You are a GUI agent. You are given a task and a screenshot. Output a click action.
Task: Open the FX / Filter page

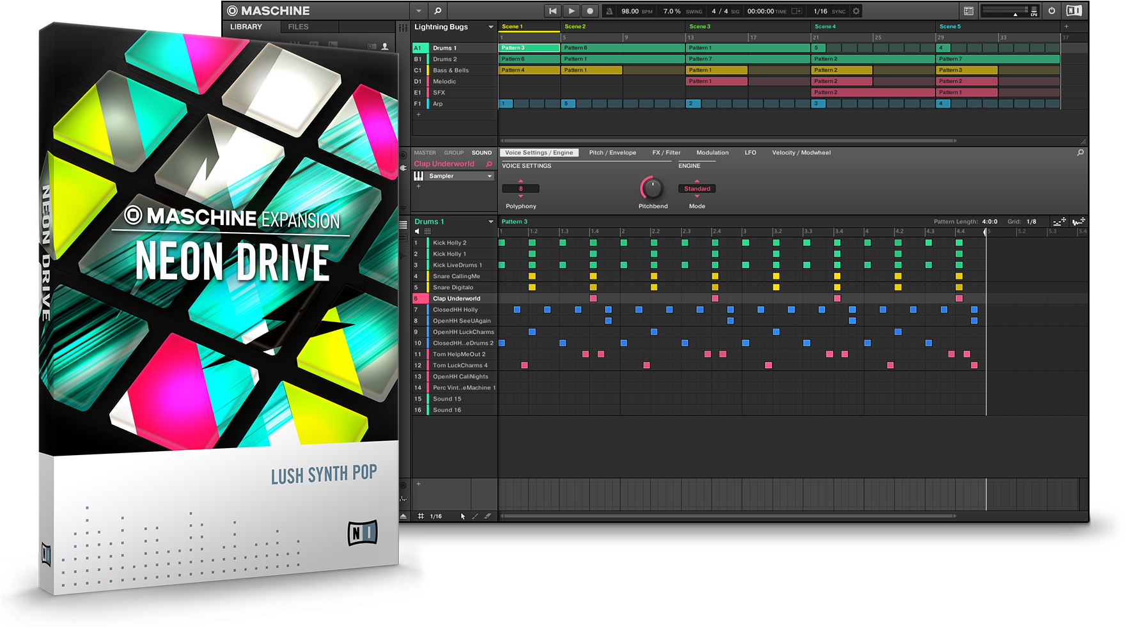tap(666, 153)
